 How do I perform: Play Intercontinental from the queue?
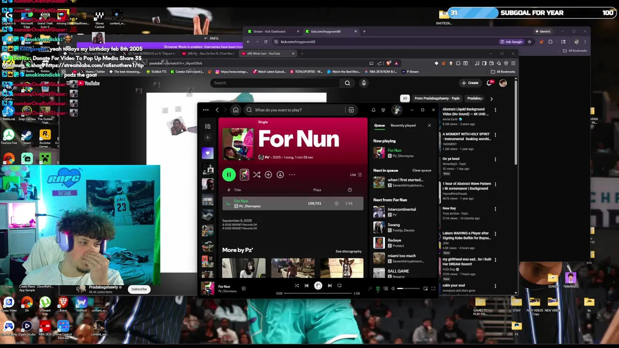pyautogui.click(x=402, y=212)
